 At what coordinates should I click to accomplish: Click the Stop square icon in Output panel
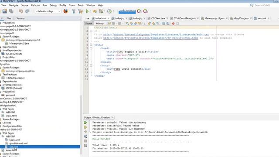pos(85,141)
